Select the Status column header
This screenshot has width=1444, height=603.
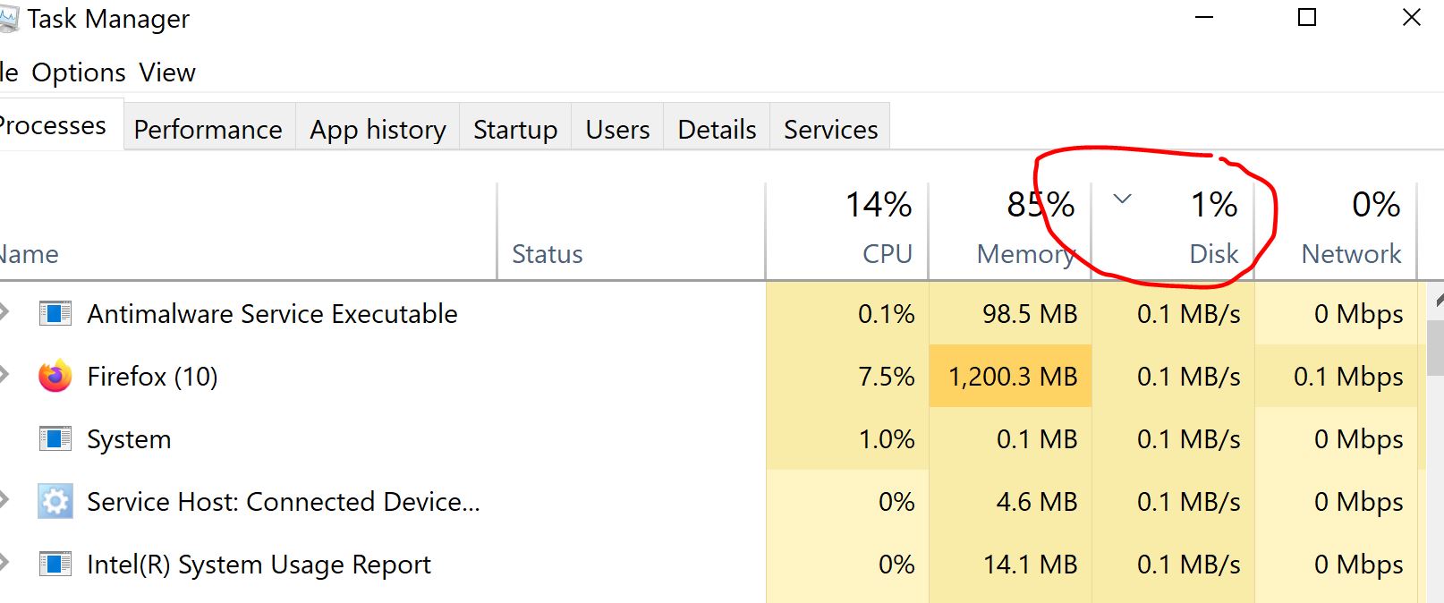pos(547,254)
